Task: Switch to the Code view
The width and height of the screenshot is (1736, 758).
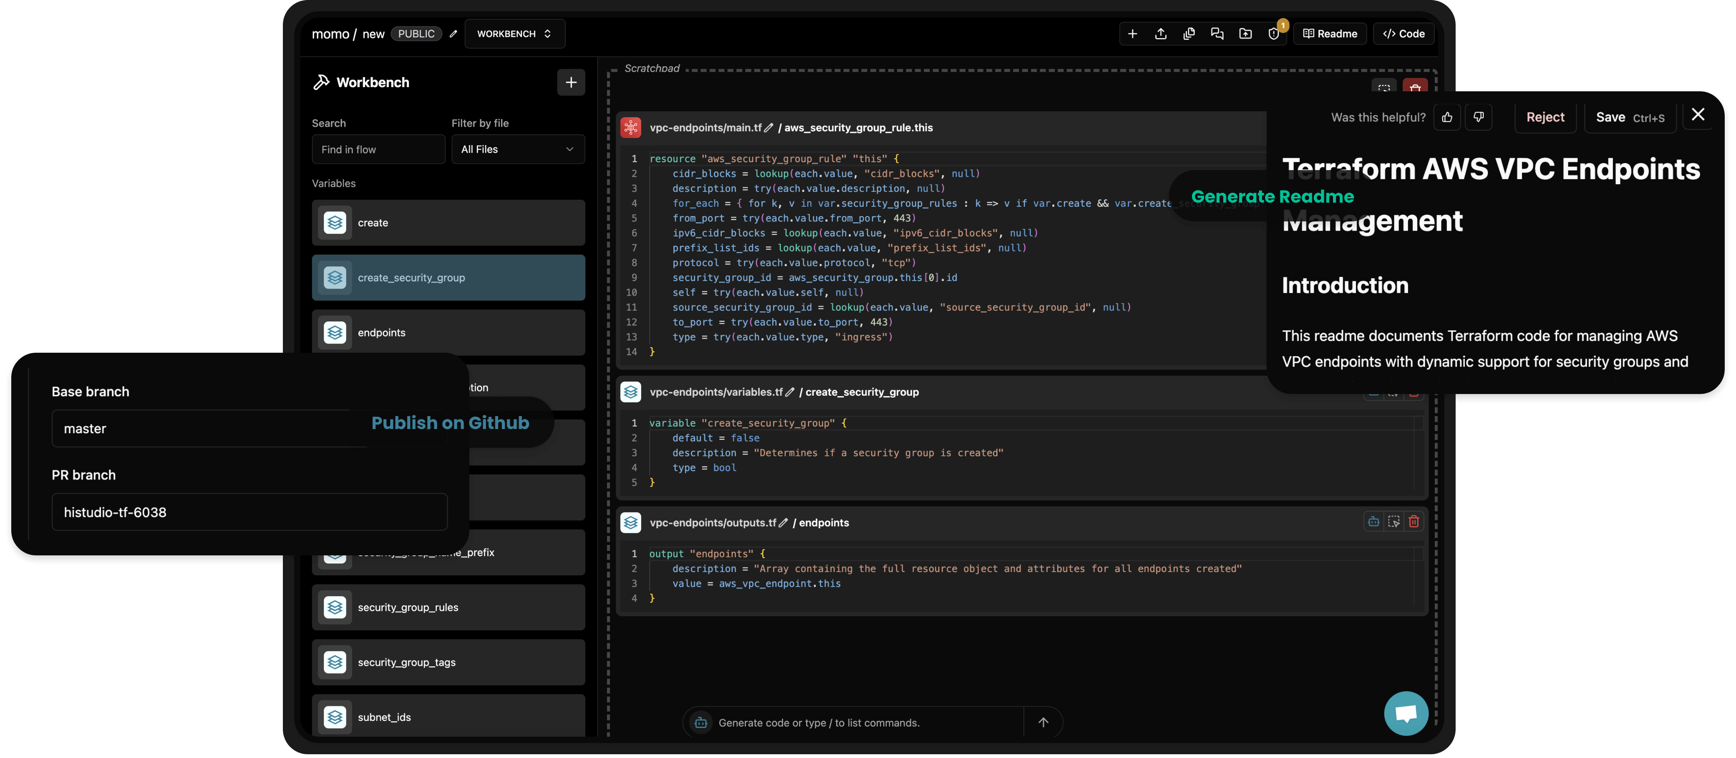Action: (1403, 34)
